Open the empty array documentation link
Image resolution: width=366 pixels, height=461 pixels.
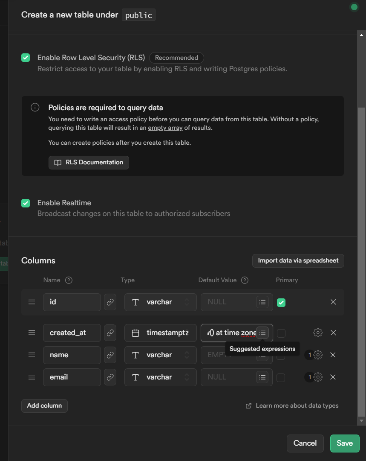pyautogui.click(x=165, y=127)
